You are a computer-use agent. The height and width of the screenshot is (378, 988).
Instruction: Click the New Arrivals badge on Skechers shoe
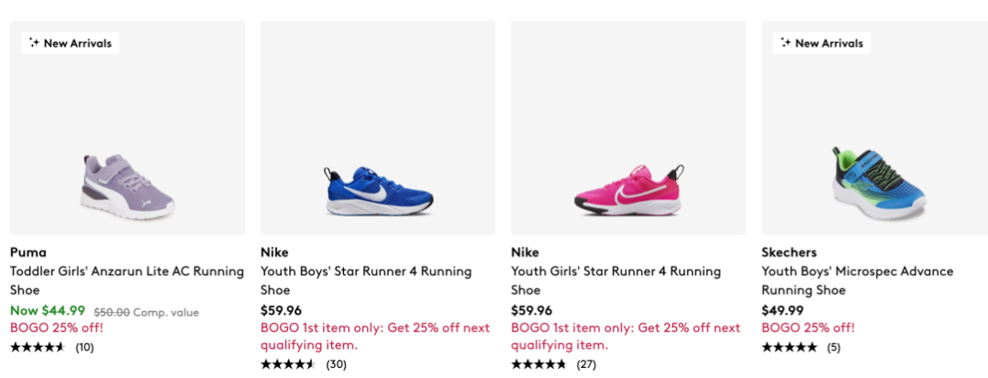click(x=821, y=43)
